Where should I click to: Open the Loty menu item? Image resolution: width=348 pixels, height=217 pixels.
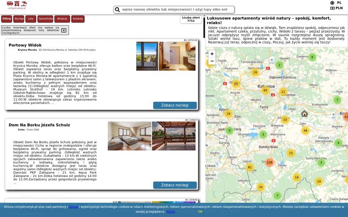[x=30, y=19]
